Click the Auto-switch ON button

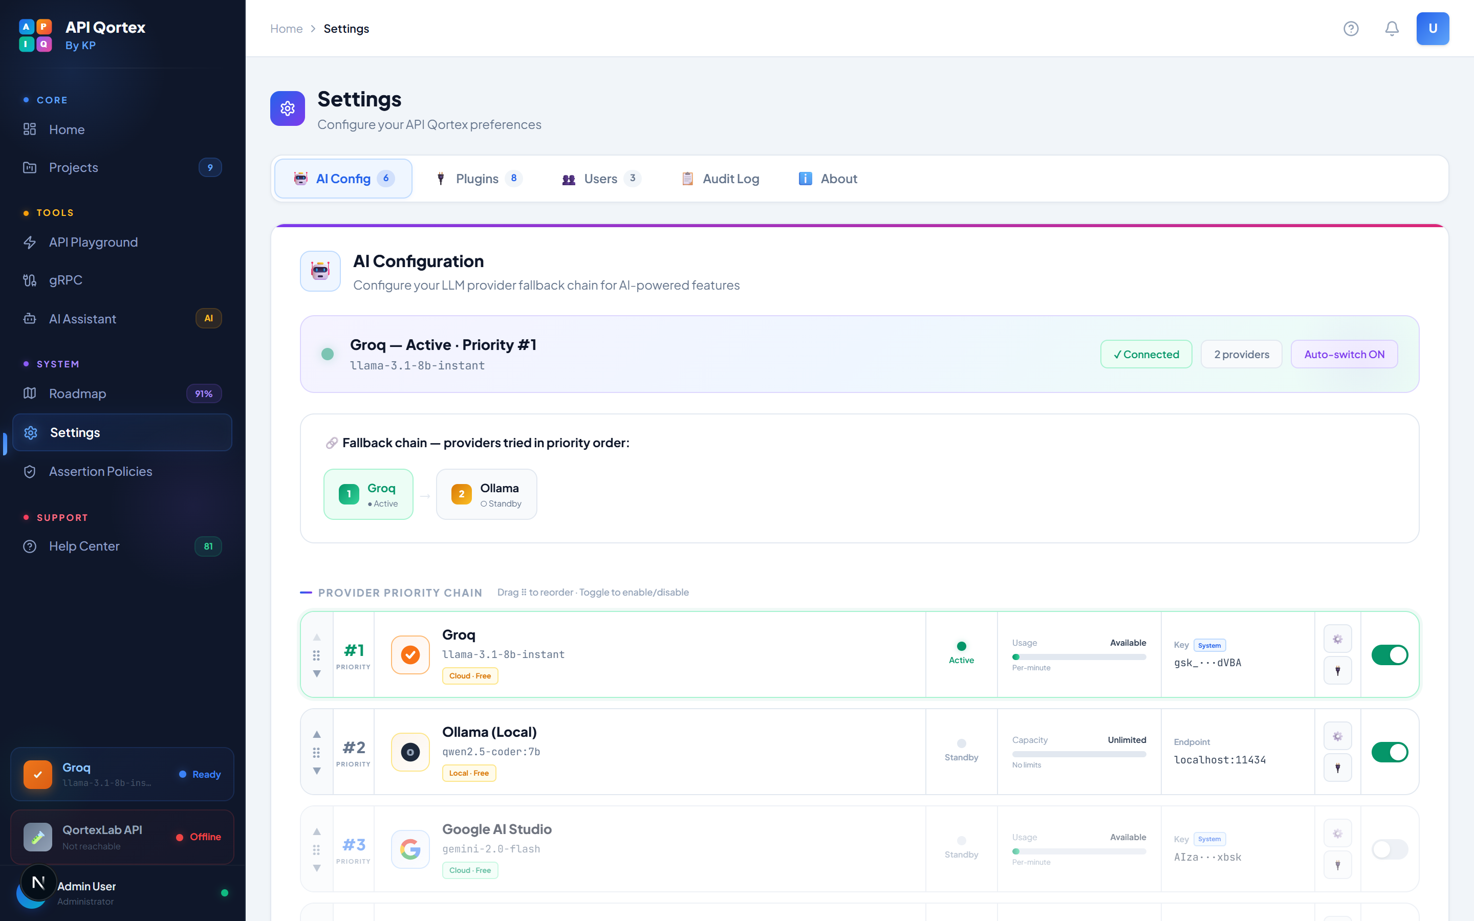(1343, 355)
